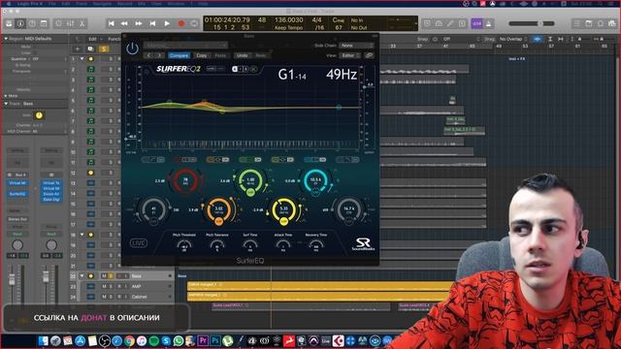
Task: Select filter shape for the orange band
Action: pyautogui.click(x=217, y=159)
